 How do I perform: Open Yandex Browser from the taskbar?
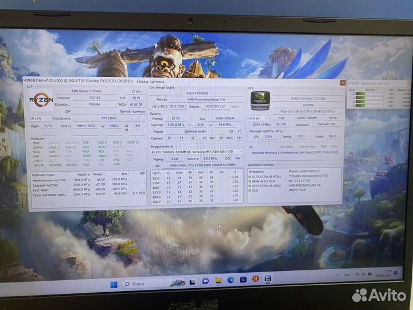(x=255, y=279)
